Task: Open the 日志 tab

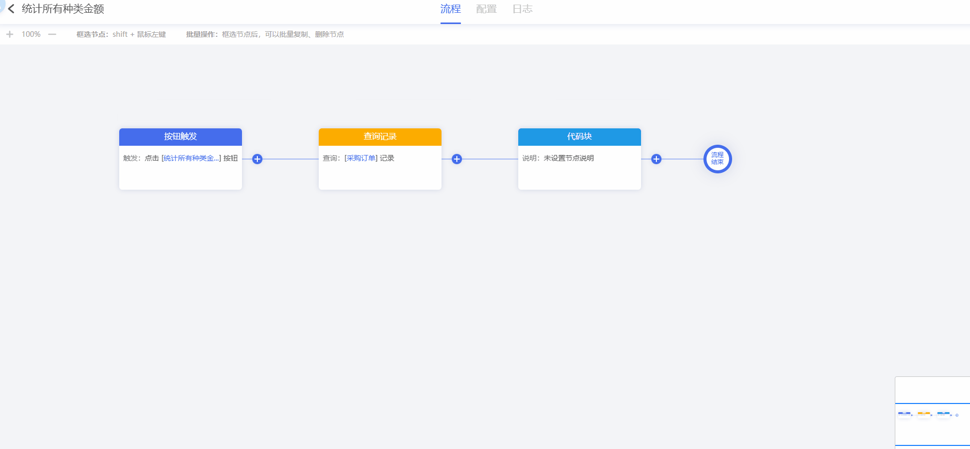Action: click(x=522, y=9)
